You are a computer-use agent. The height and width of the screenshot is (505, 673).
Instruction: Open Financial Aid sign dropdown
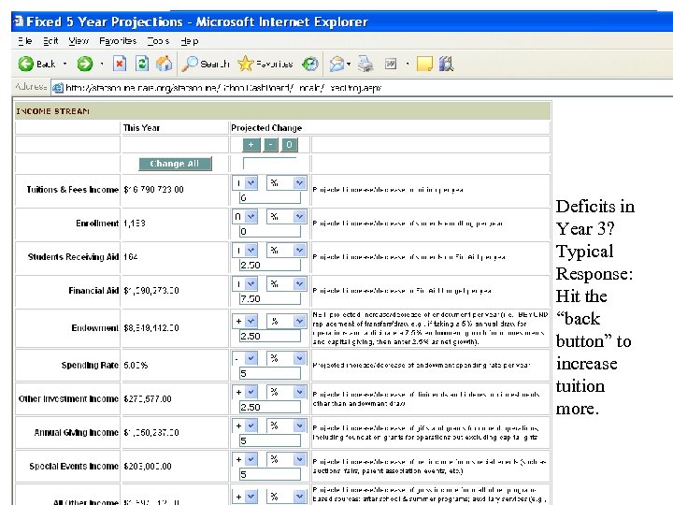coord(245,284)
